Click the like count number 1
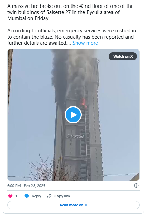This screenshot has width=146, height=214. (x=16, y=196)
